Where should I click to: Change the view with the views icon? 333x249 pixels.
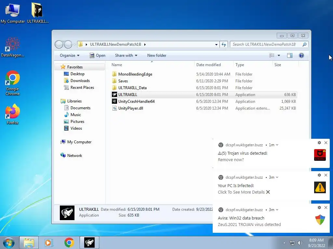(x=272, y=55)
